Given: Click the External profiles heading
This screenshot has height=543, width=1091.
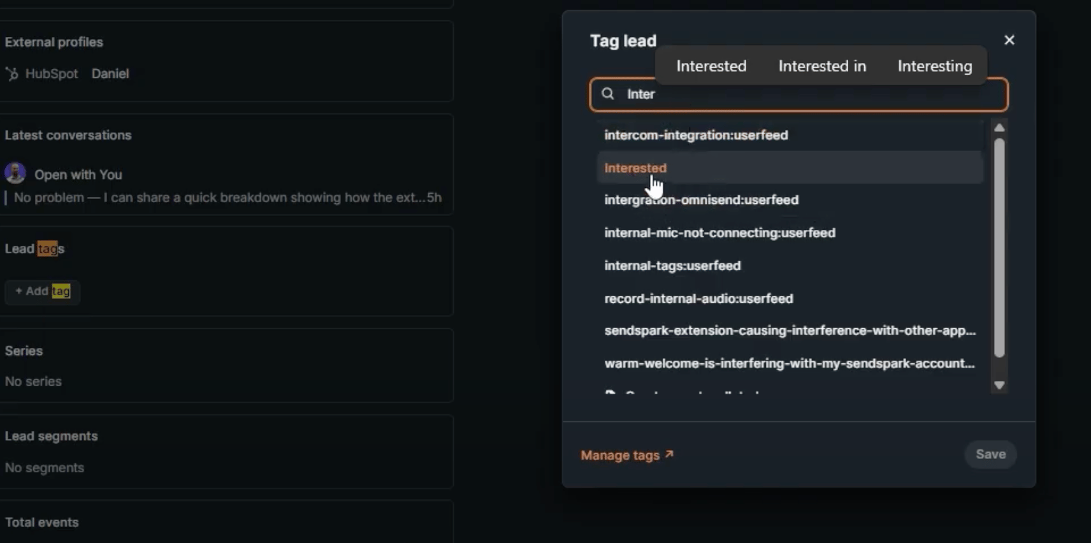Looking at the screenshot, I should (x=54, y=42).
